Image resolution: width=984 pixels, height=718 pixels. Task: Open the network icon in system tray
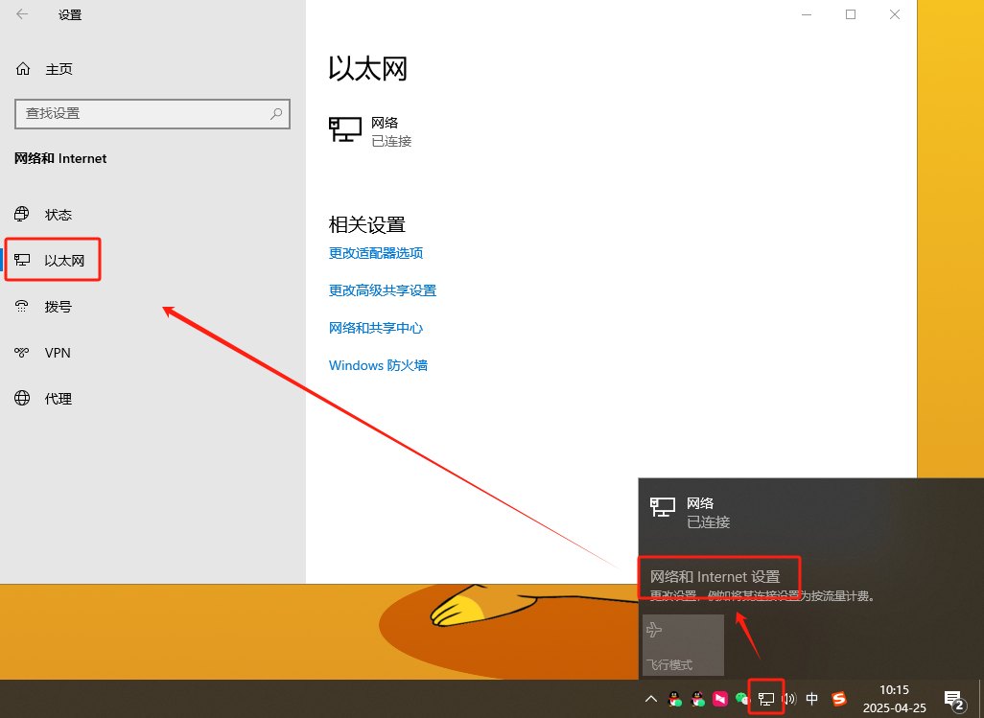coord(766,699)
